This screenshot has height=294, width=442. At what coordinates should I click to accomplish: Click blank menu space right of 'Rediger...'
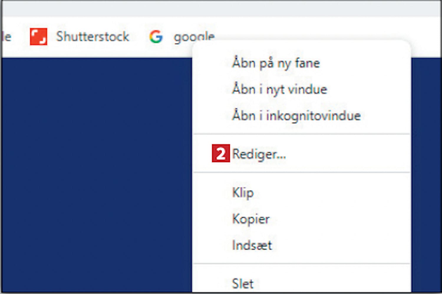tap(348, 154)
